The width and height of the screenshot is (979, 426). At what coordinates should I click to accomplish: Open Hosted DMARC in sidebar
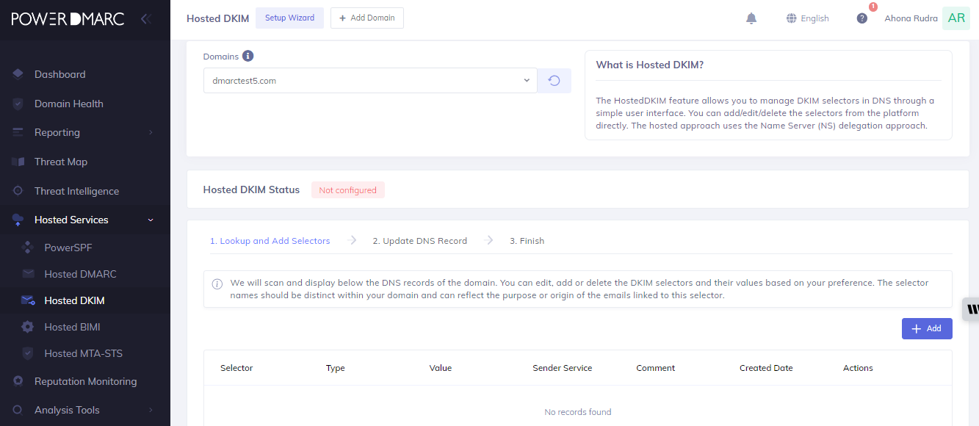80,274
